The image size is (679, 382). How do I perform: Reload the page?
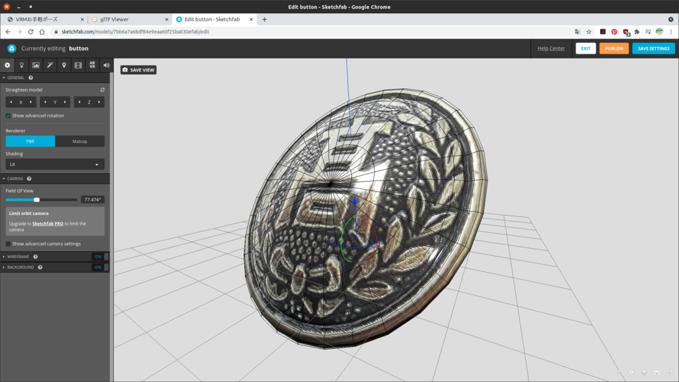pos(31,32)
